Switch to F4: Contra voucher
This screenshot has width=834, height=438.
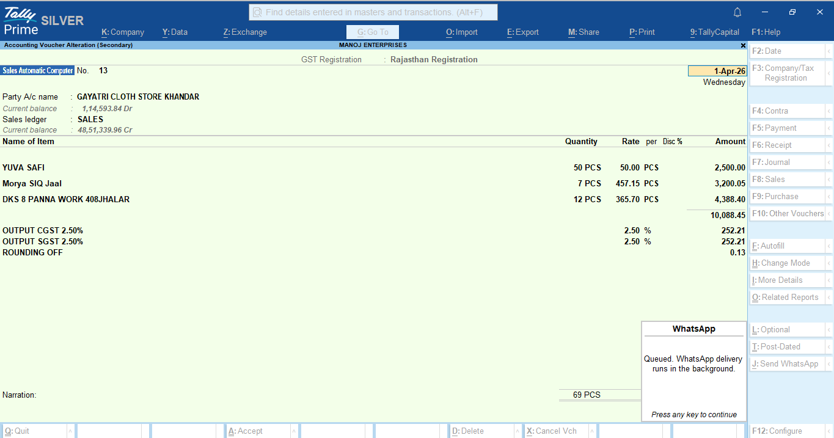[x=787, y=111]
